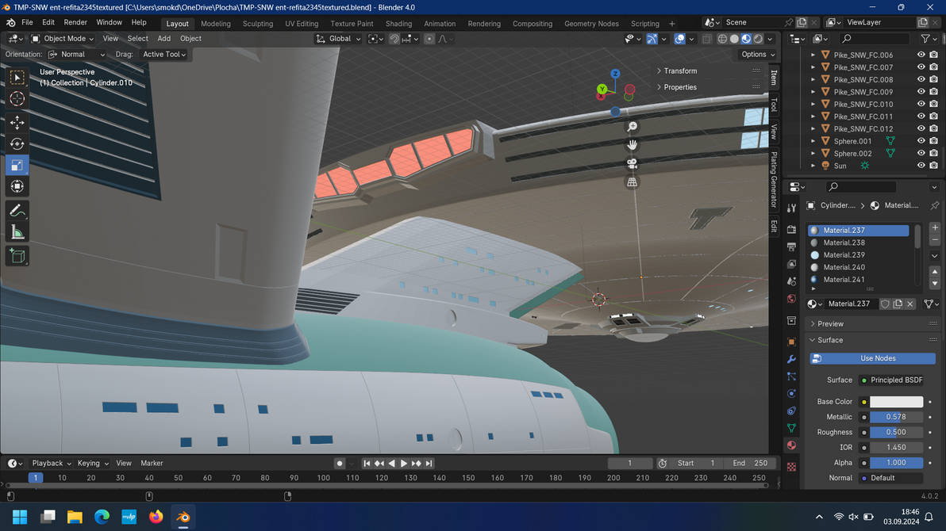The width and height of the screenshot is (946, 531).
Task: Switch to the UV Editing workspace tab
Action: tap(302, 24)
